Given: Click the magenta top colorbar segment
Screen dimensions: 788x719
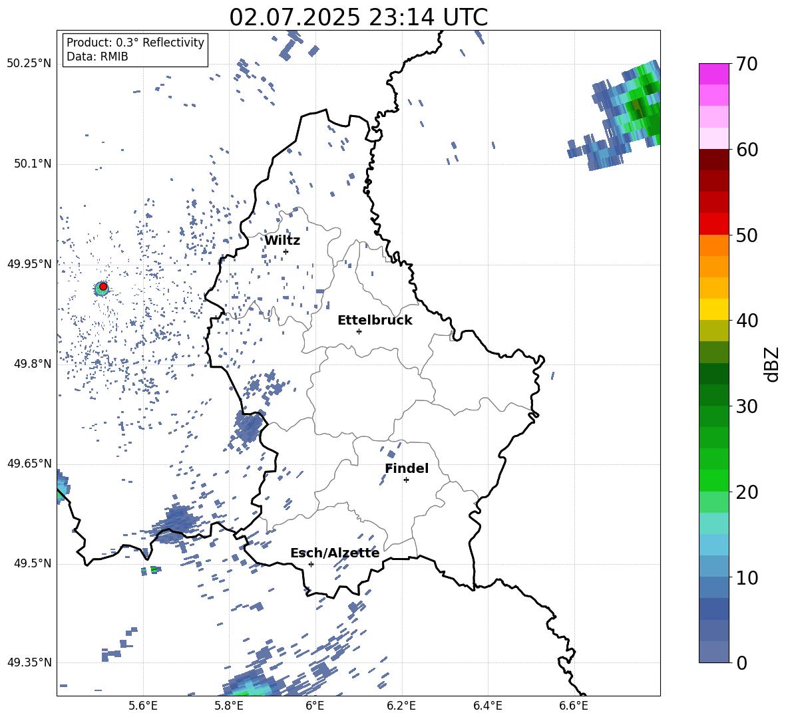Looking at the screenshot, I should (713, 74).
